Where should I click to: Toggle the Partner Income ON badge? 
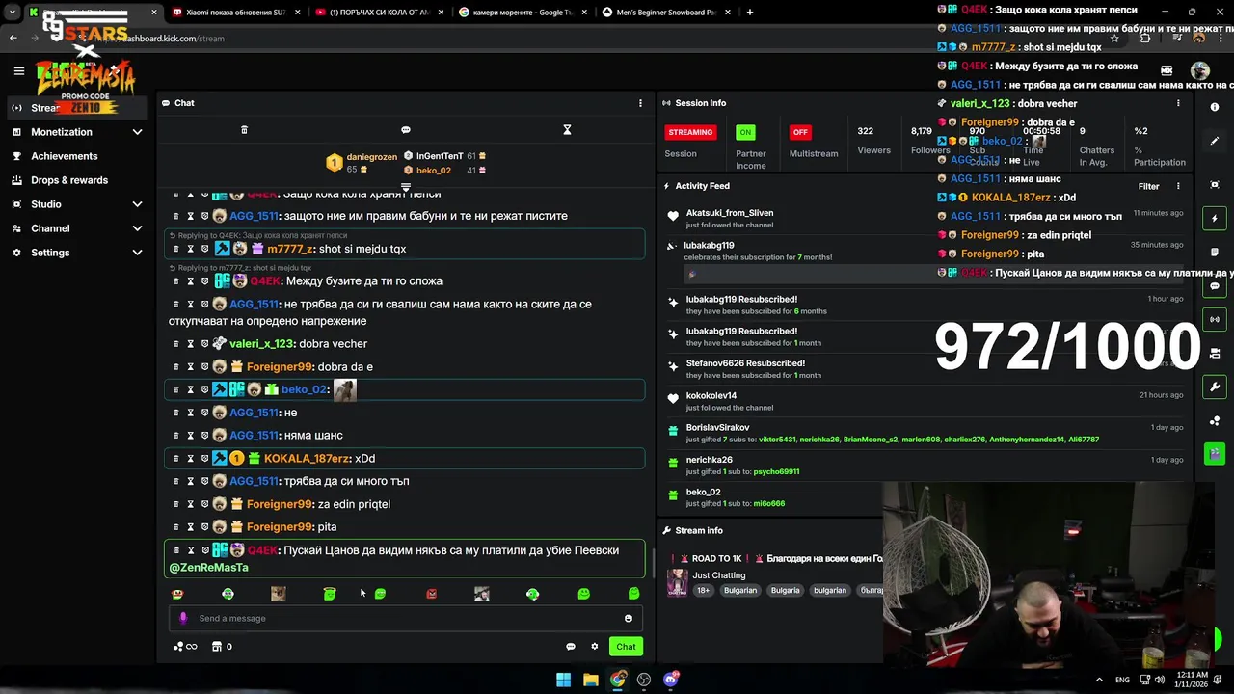[745, 132]
